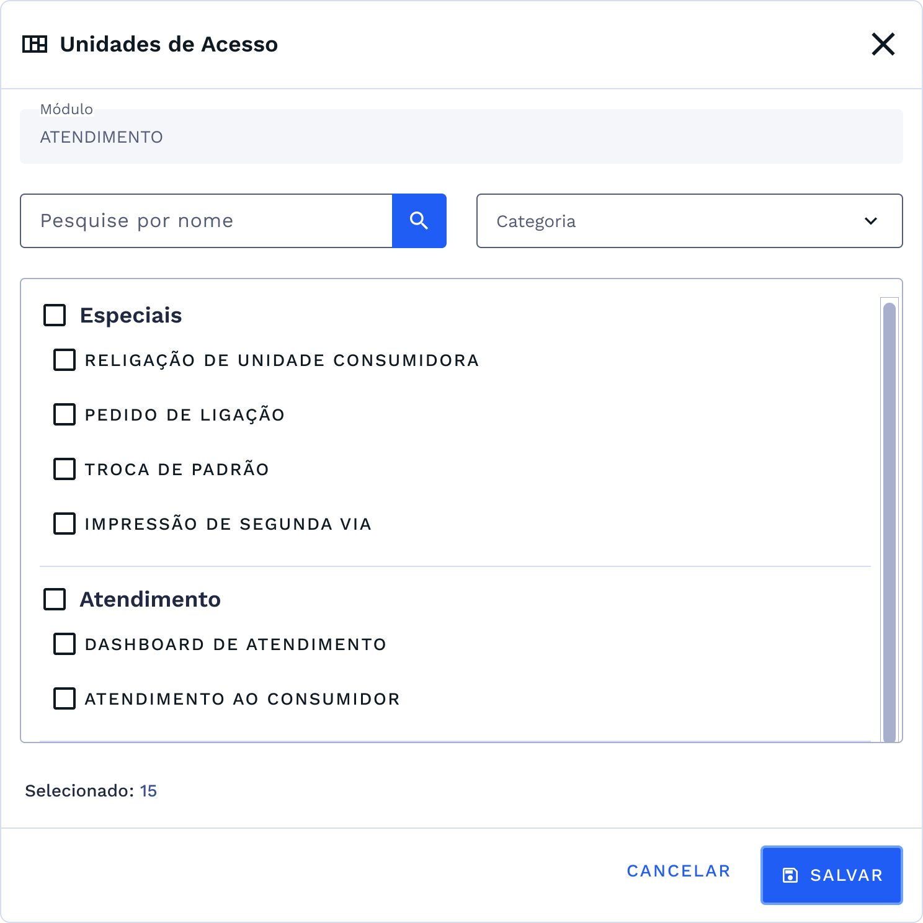Click the floppy disk icon on Salvar

[790, 875]
